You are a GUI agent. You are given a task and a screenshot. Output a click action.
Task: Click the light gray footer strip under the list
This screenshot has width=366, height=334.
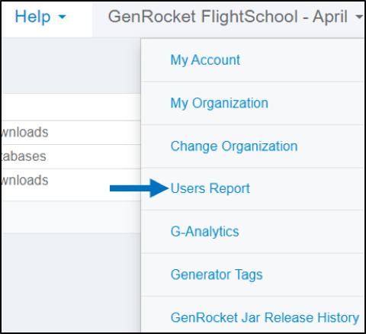71,217
